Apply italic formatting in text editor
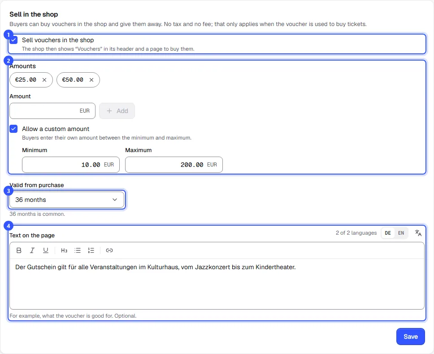Viewport: 434px width, 354px height. (32, 250)
